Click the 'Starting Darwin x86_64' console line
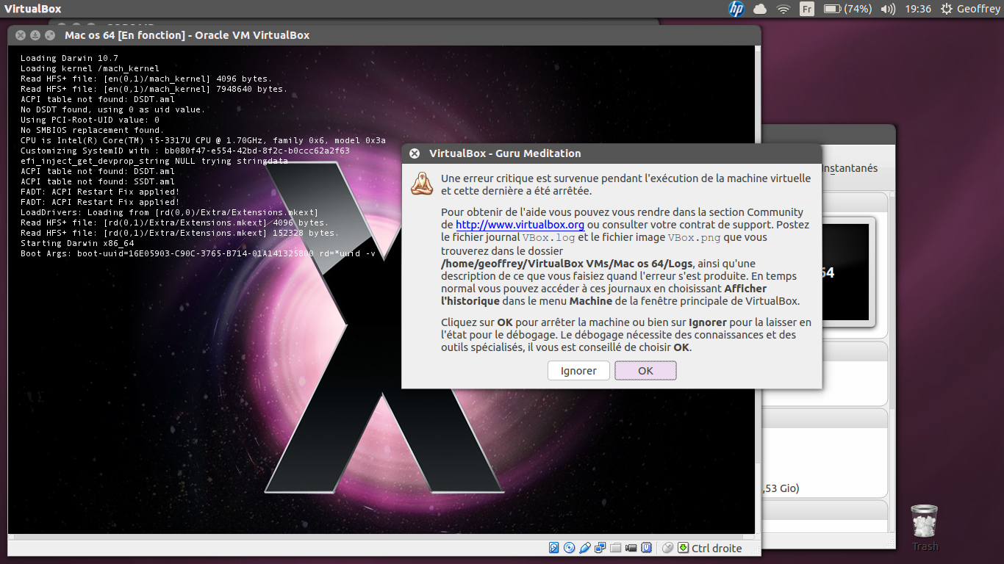This screenshot has height=564, width=1004. point(77,243)
